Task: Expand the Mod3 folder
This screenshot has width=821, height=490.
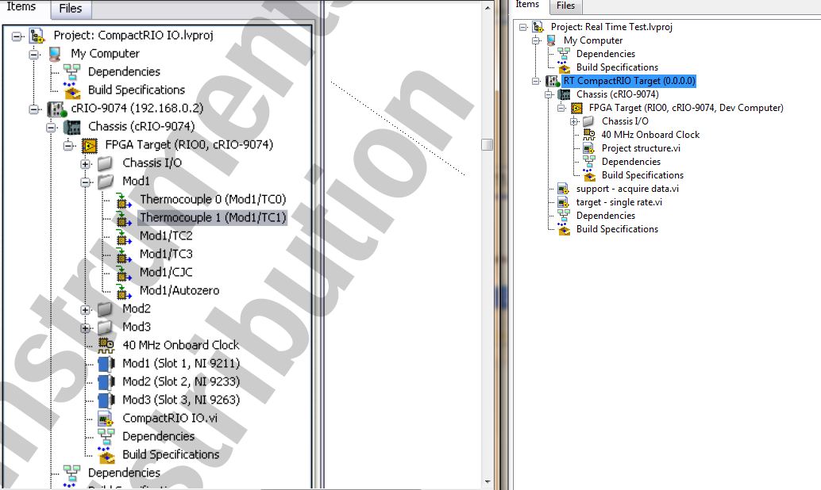Action: coord(85,328)
